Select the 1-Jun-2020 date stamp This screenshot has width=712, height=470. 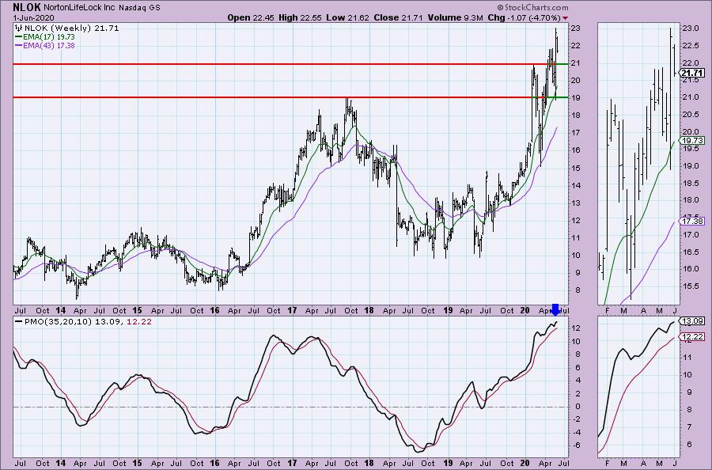[x=33, y=18]
